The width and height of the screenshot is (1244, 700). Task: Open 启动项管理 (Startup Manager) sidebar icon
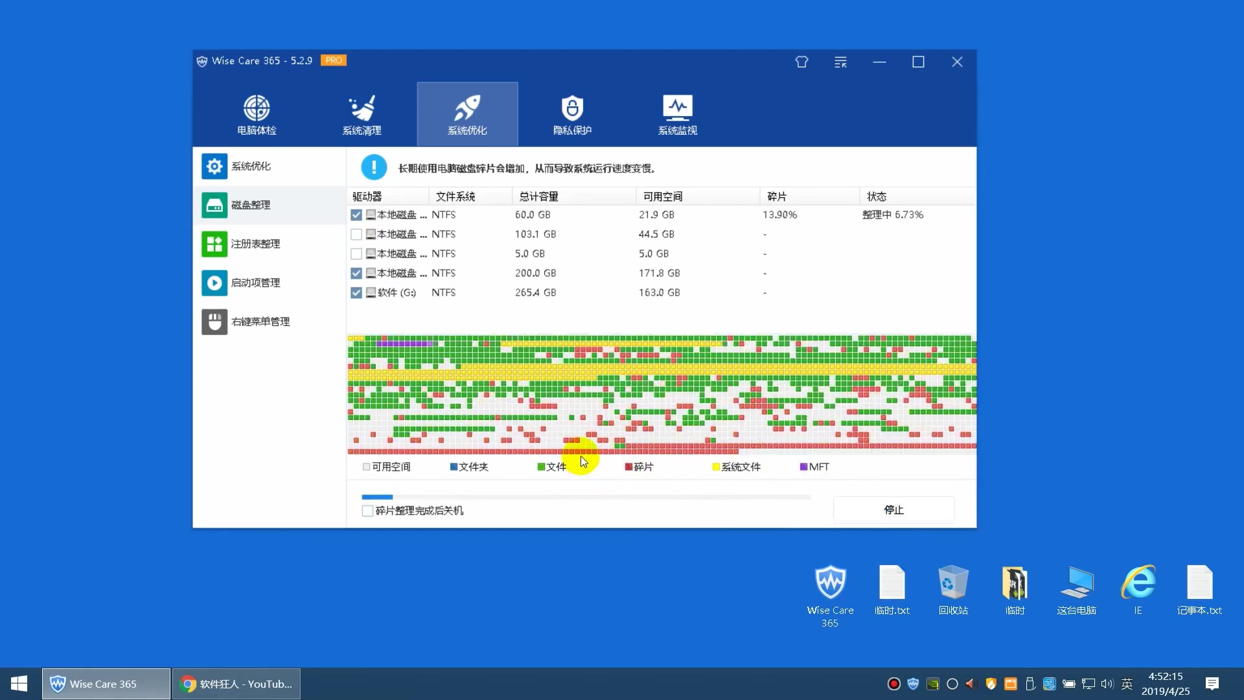214,282
